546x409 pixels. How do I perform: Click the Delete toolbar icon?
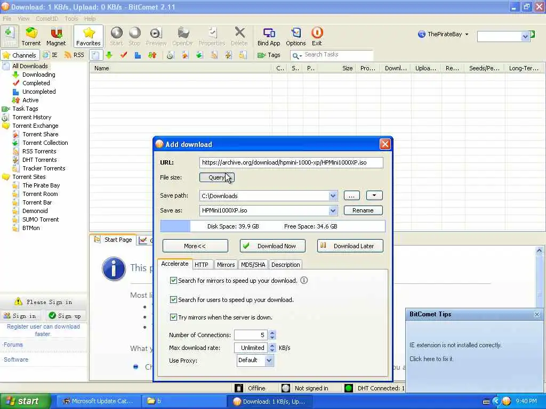[239, 36]
